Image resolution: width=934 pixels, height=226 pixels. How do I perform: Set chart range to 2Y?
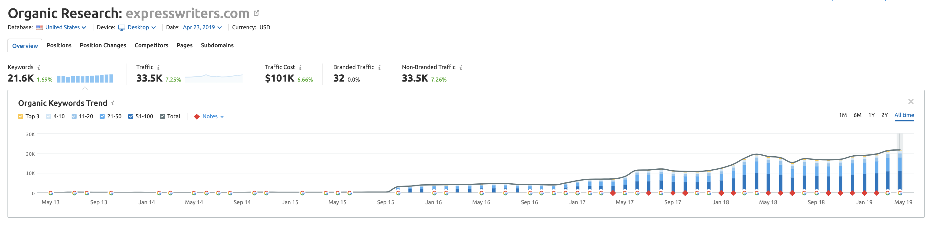884,115
